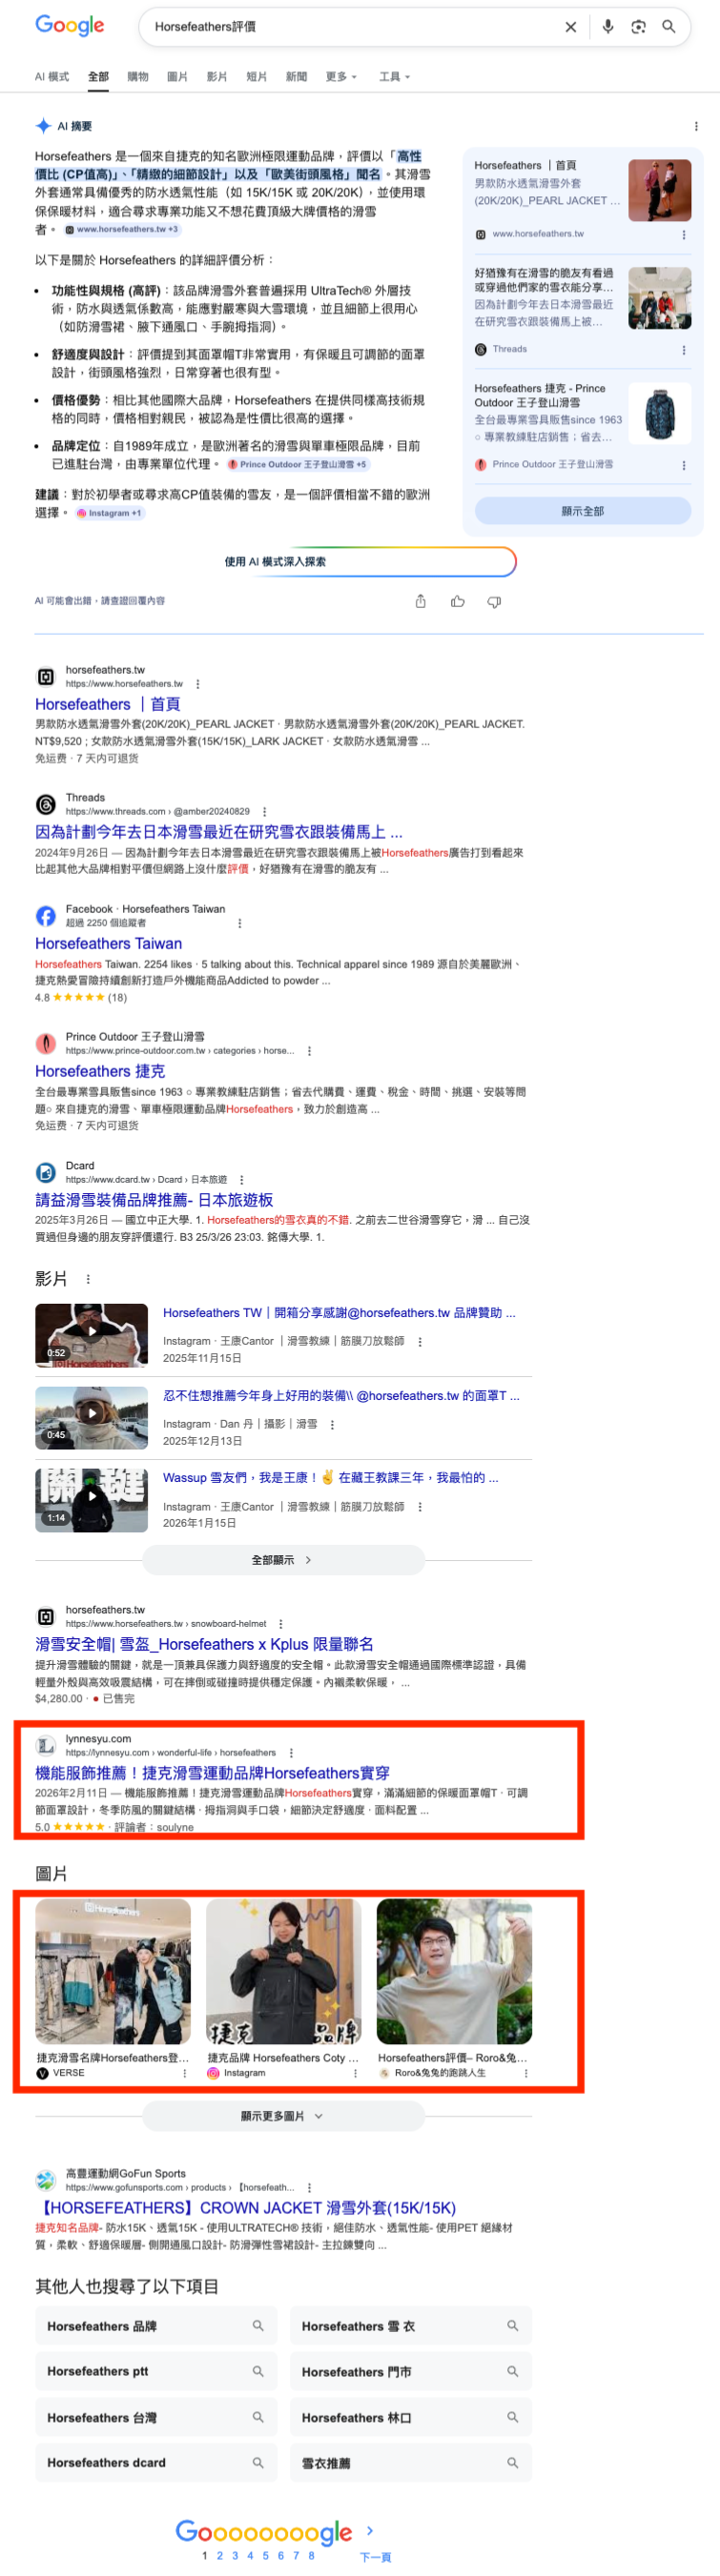Image resolution: width=720 pixels, height=2576 pixels.
Task: Open the pearl jacket source card thumbnail
Action: point(660,190)
